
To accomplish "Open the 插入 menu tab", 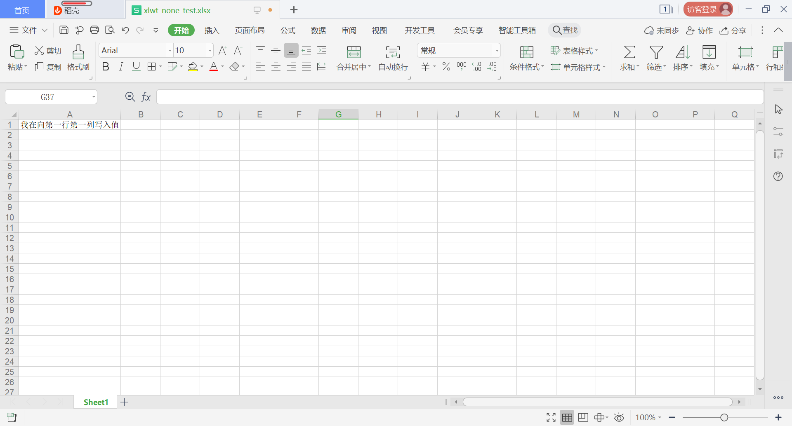I will 212,30.
